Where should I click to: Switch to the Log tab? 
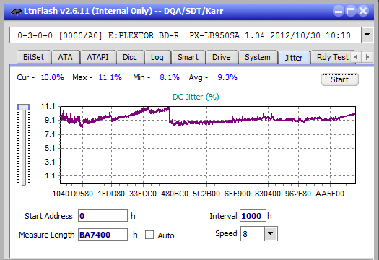point(157,57)
